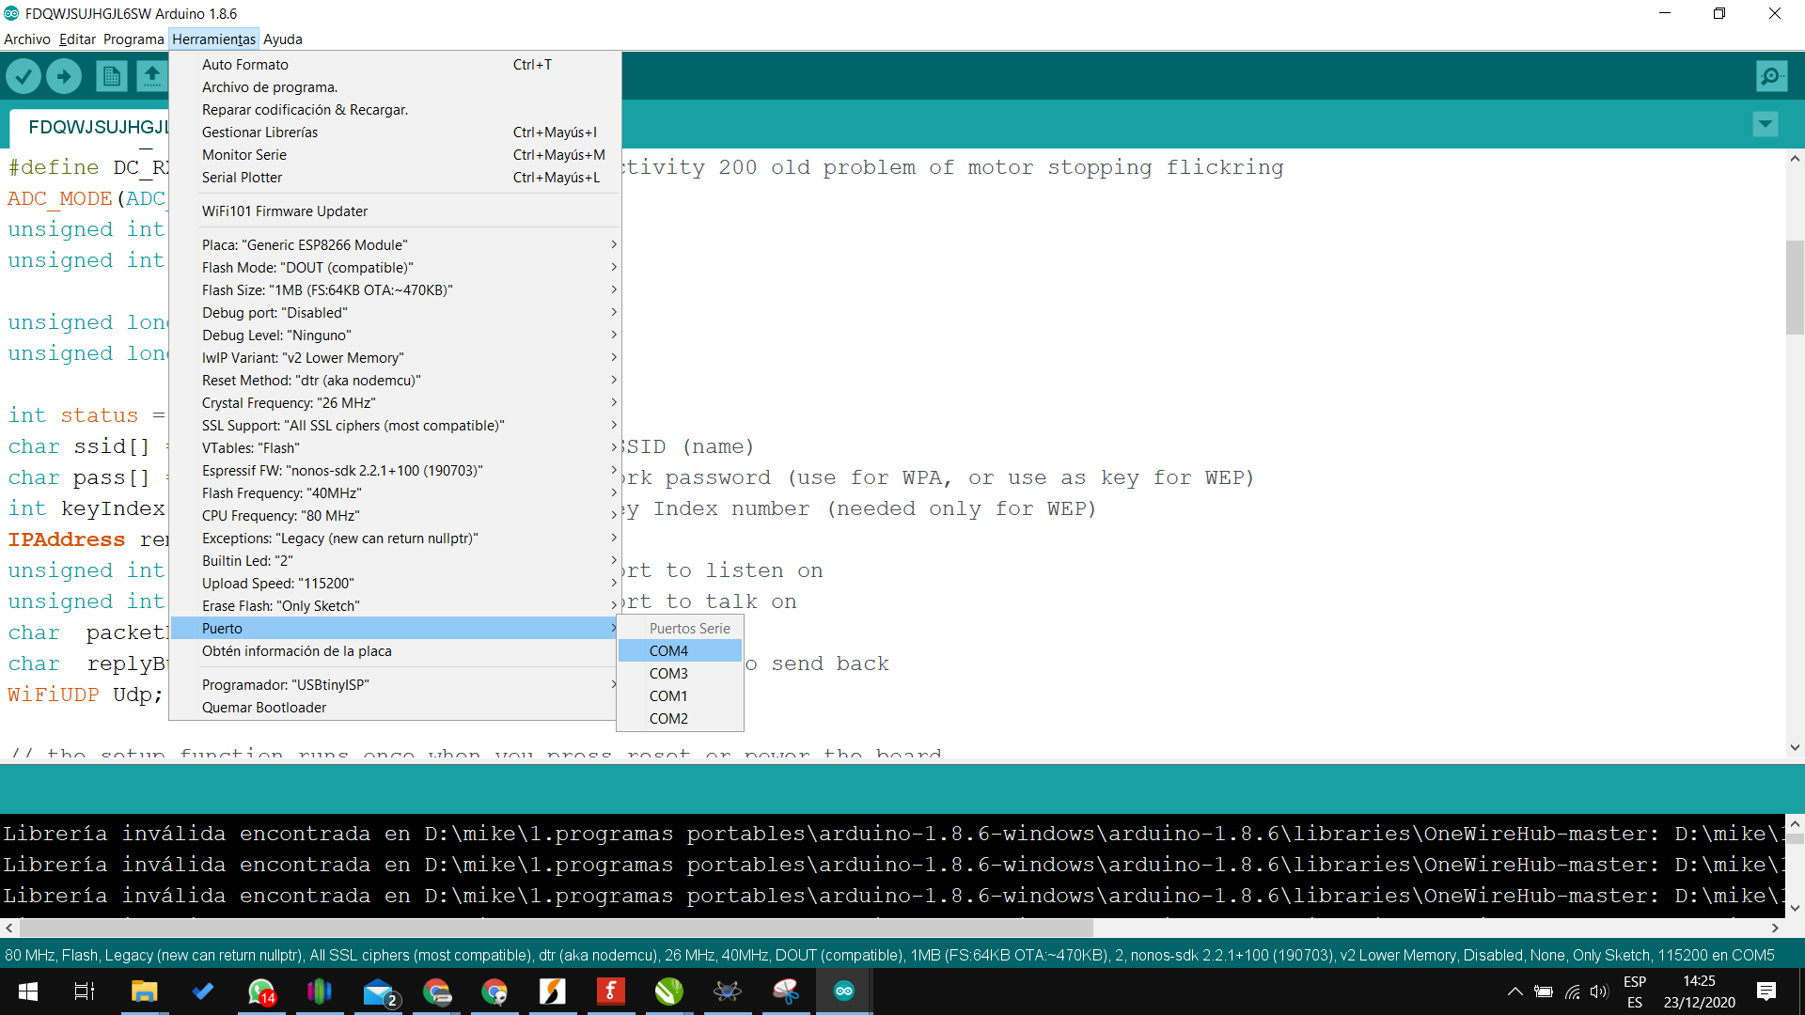
Task: Open the Serial Monitor magnifier icon
Action: click(1771, 76)
